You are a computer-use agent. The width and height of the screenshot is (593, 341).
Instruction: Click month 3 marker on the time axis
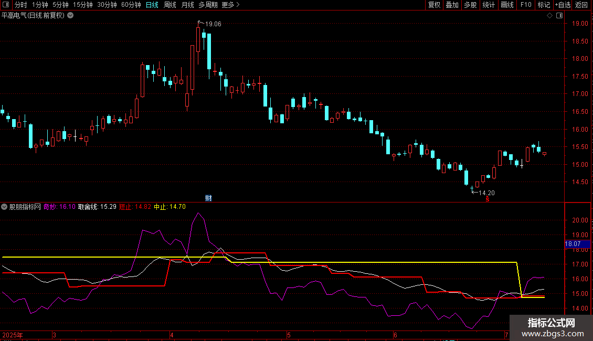(x=55, y=335)
